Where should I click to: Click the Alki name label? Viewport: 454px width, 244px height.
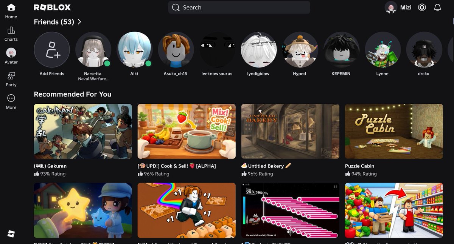click(x=134, y=74)
